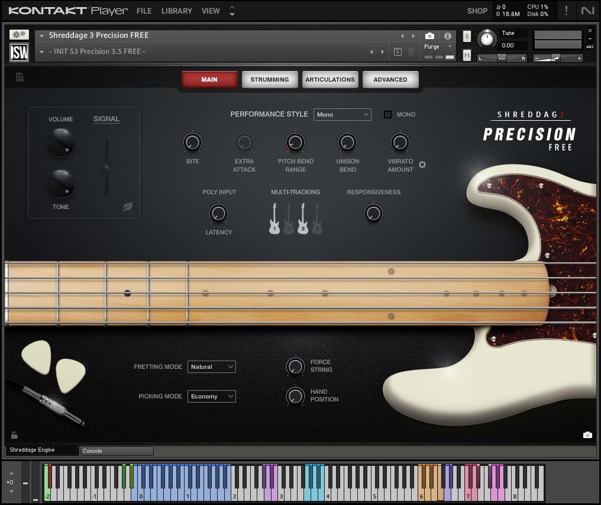Click the ISW instrument logo
The image size is (601, 505).
pyautogui.click(x=19, y=52)
